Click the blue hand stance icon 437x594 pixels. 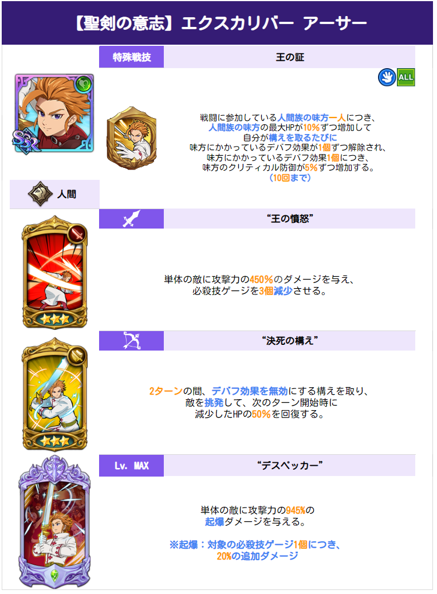[387, 77]
